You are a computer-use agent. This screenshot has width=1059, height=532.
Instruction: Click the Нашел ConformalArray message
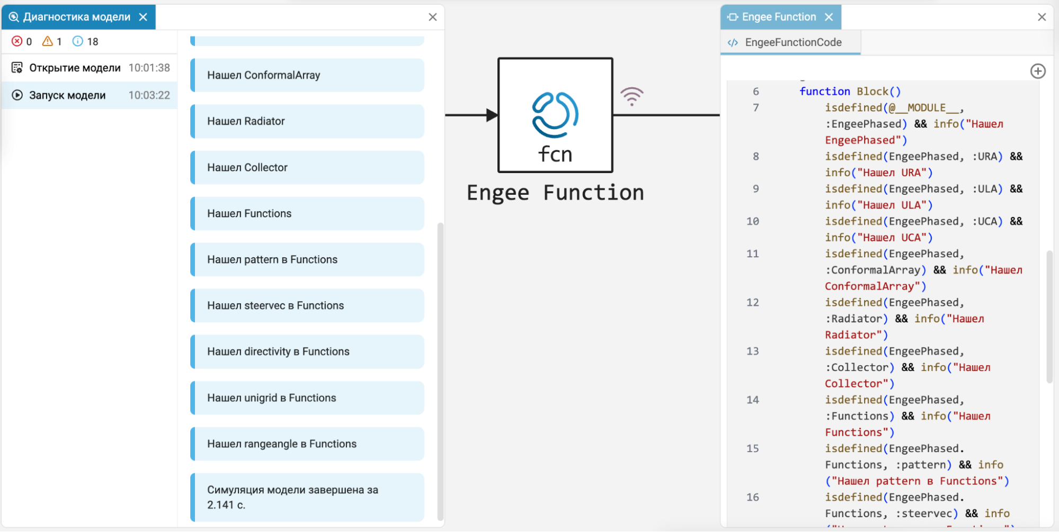(307, 75)
